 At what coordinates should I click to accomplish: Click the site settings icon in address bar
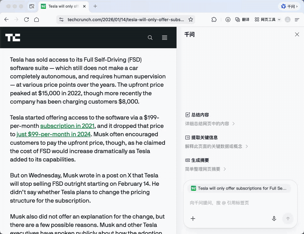(61, 20)
